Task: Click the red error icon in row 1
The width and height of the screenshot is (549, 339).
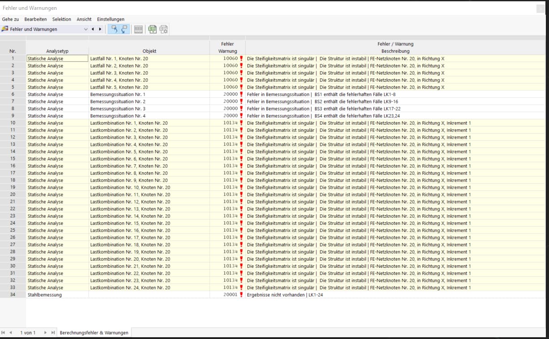Action: 242,59
